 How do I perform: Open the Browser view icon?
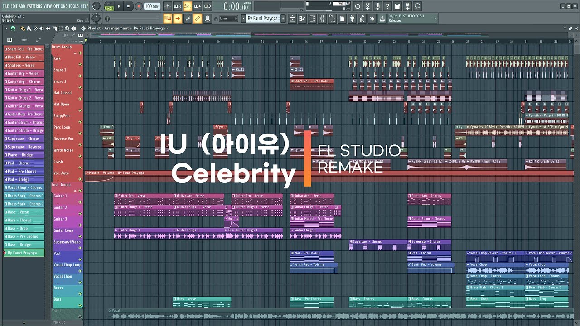point(332,19)
